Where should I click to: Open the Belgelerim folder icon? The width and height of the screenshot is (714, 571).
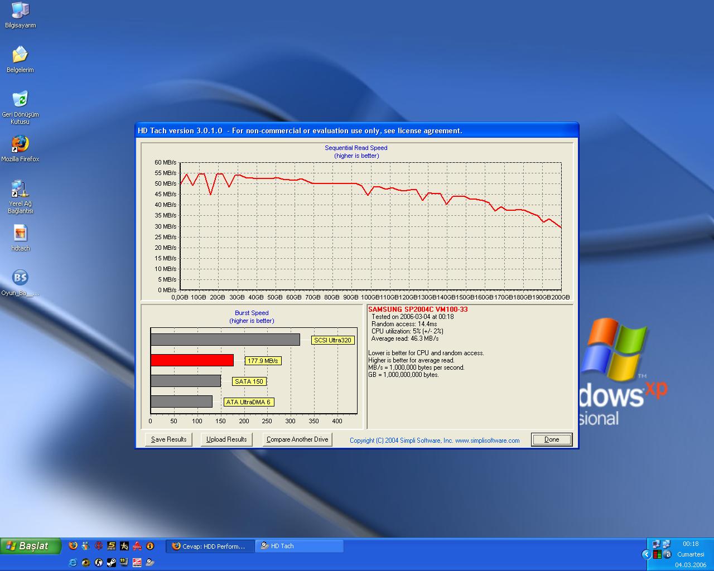tap(20, 60)
